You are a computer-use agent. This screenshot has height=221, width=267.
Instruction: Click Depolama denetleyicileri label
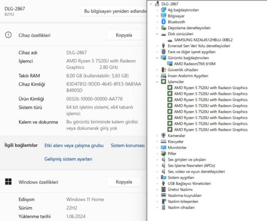tap(189, 28)
